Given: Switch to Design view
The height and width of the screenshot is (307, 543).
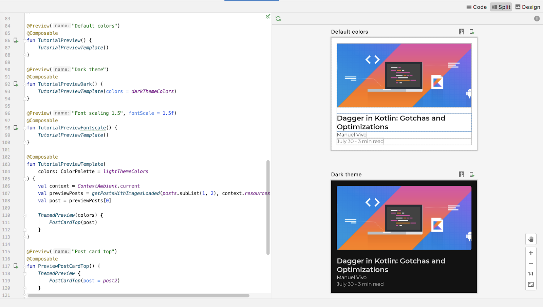Looking at the screenshot, I should (528, 7).
